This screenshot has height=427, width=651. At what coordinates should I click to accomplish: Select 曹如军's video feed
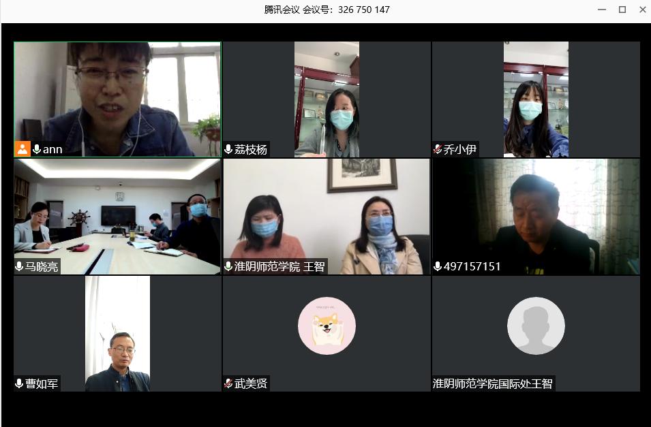pos(117,334)
